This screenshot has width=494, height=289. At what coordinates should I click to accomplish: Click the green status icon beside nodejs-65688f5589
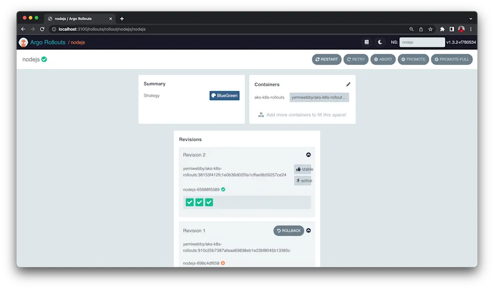pos(223,189)
